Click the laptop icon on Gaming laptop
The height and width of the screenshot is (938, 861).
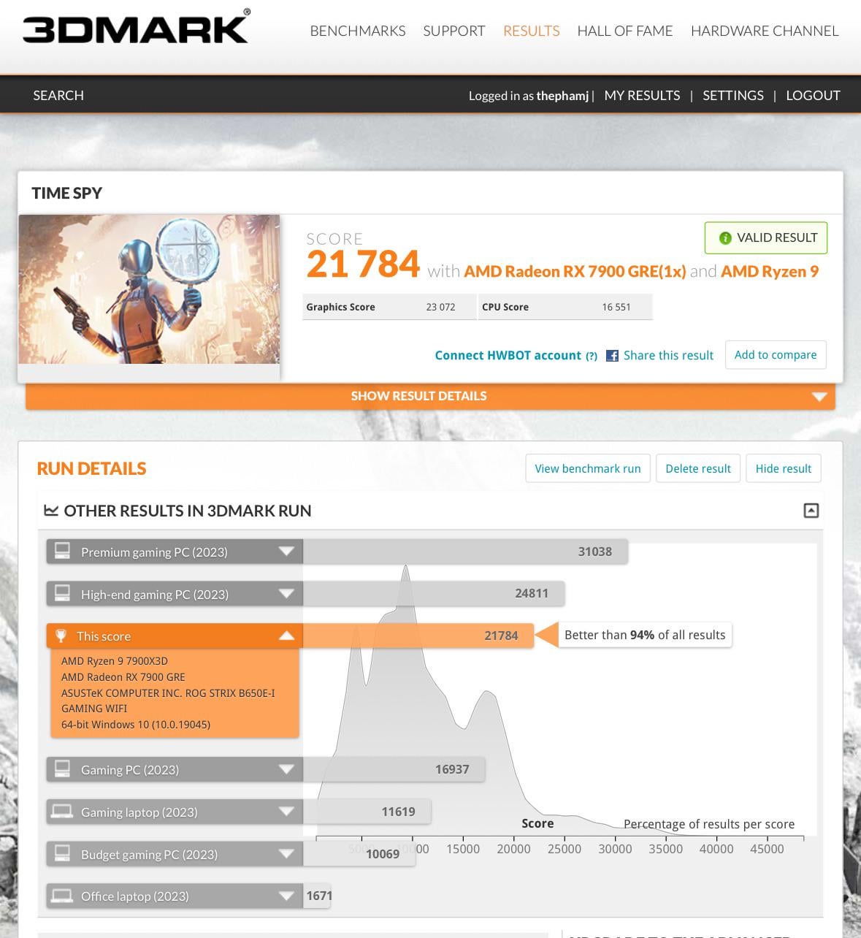[x=62, y=811]
